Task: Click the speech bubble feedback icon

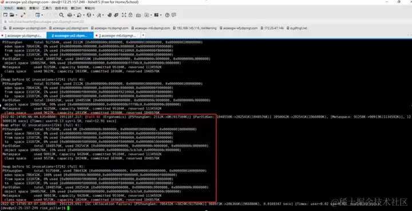Action: [x=174, y=15]
